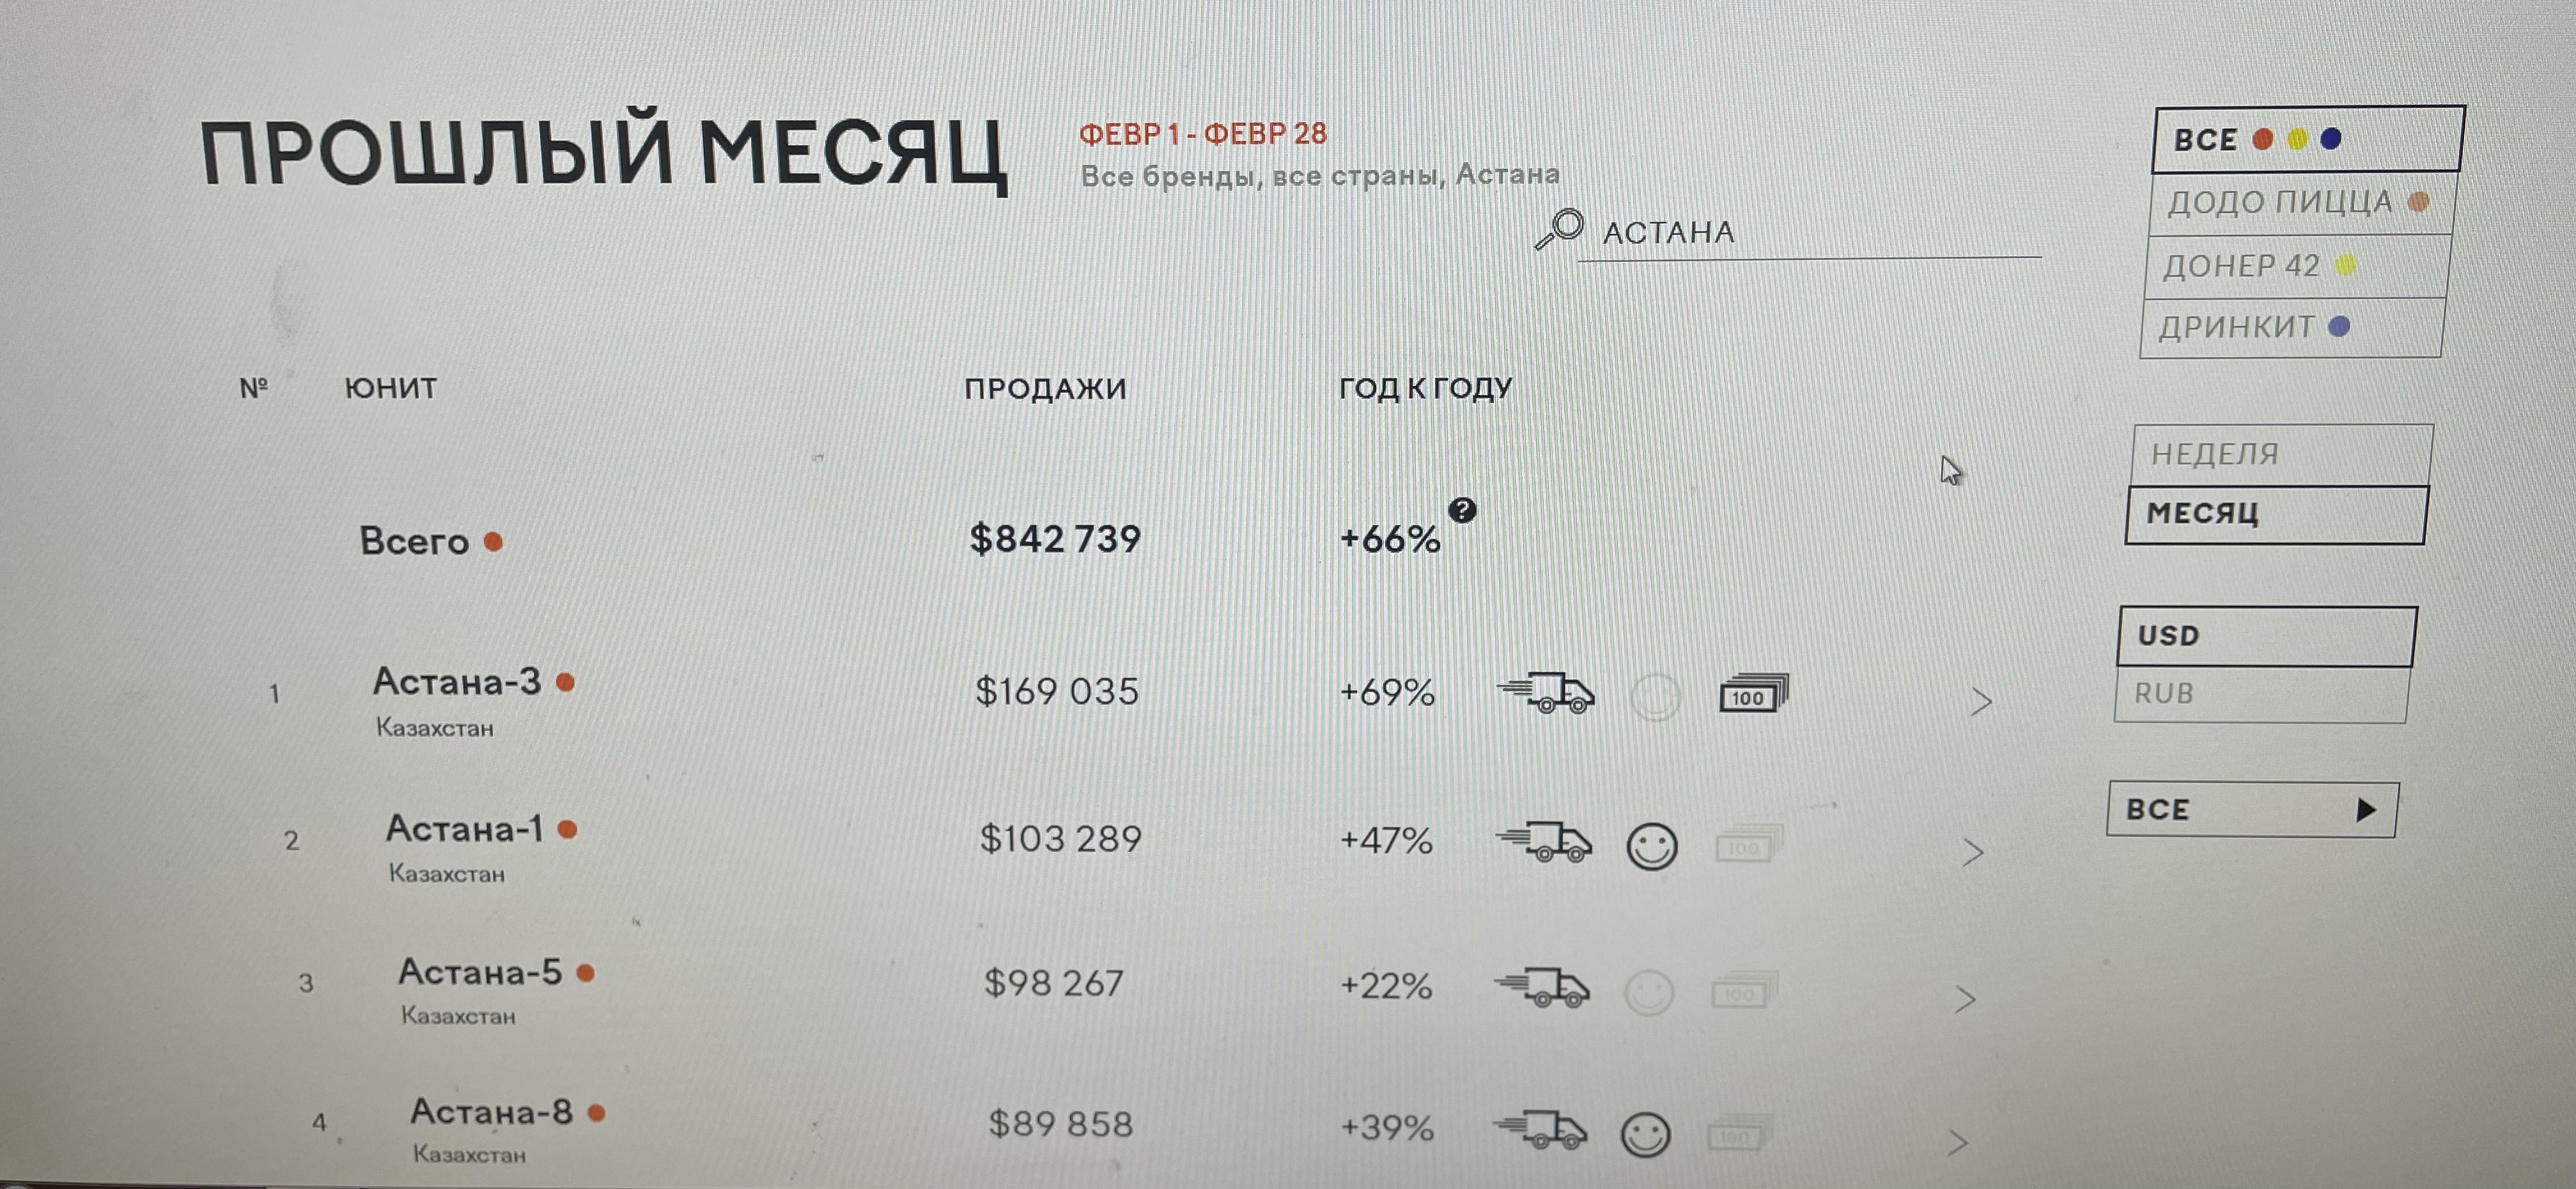Select USD currency option
2576x1189 pixels.
click(x=2265, y=636)
